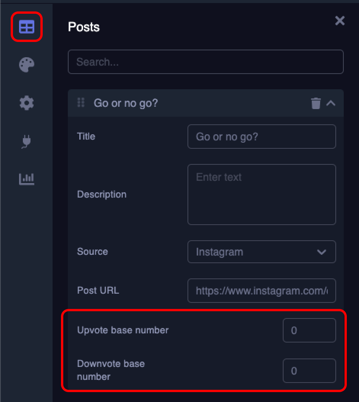Click the Source dropdown chevron arrow
359x402 pixels.
(x=322, y=252)
